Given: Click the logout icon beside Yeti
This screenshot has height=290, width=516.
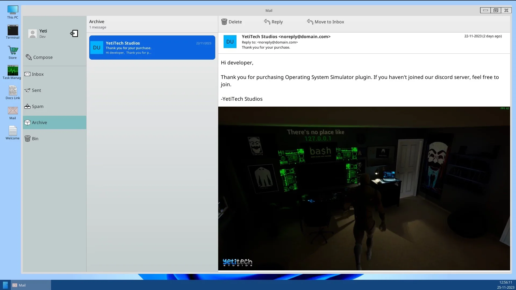Looking at the screenshot, I should point(74,33).
